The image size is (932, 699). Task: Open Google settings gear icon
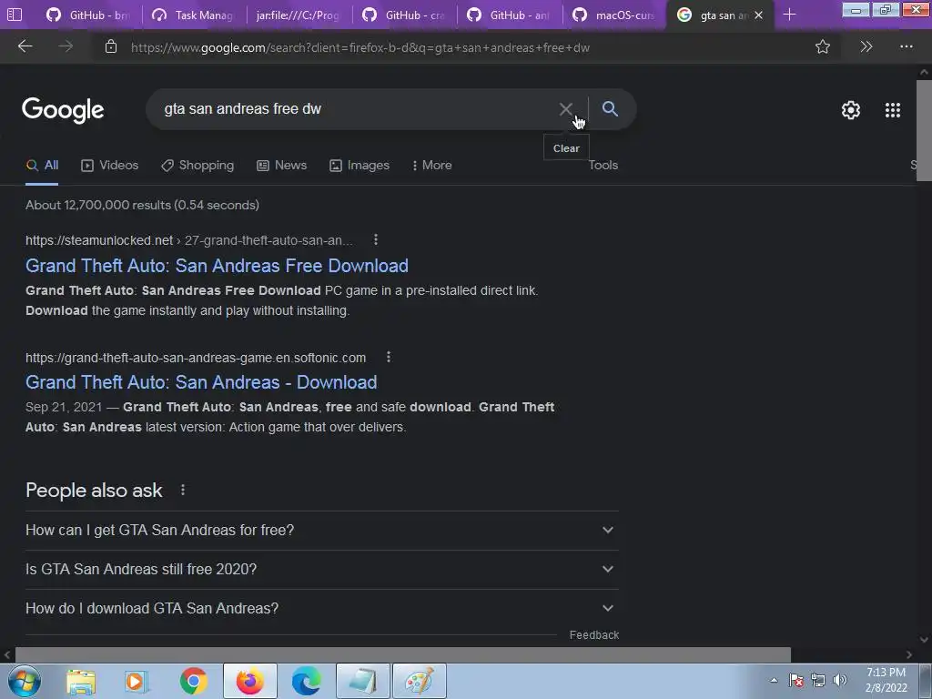click(851, 110)
